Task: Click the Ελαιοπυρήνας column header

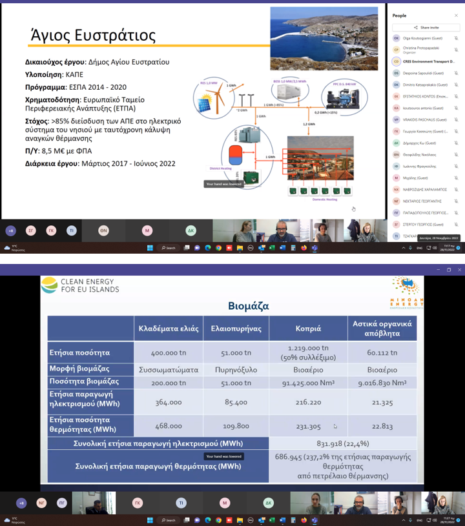Action: pos(236,329)
